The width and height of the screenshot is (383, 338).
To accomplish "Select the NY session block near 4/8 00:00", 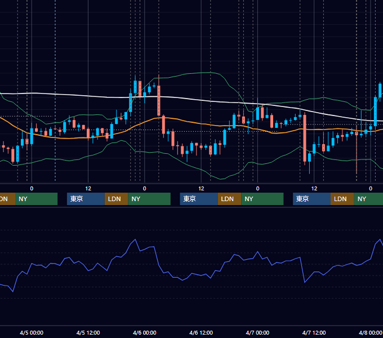I will (x=368, y=199).
